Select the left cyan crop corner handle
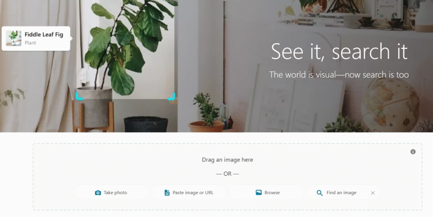433x217 pixels. [79, 96]
